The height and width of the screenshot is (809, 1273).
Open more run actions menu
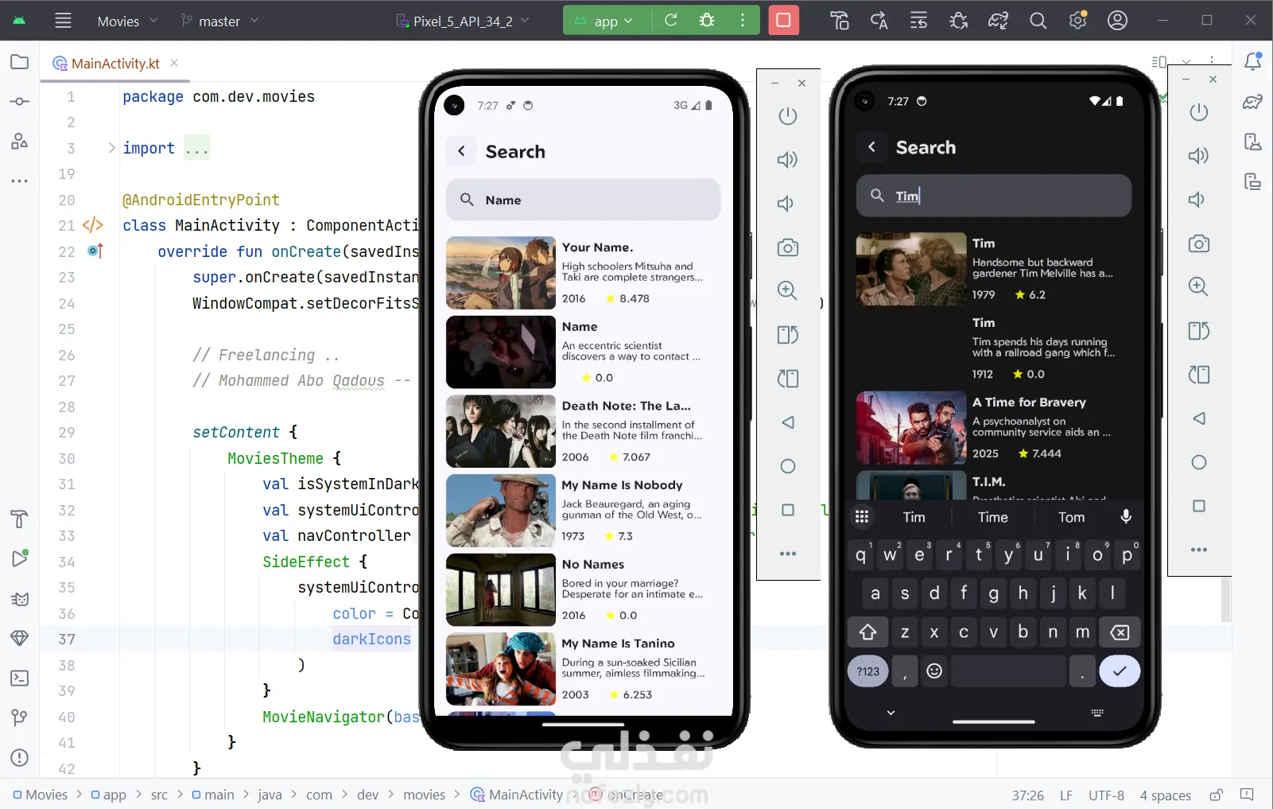(x=743, y=21)
